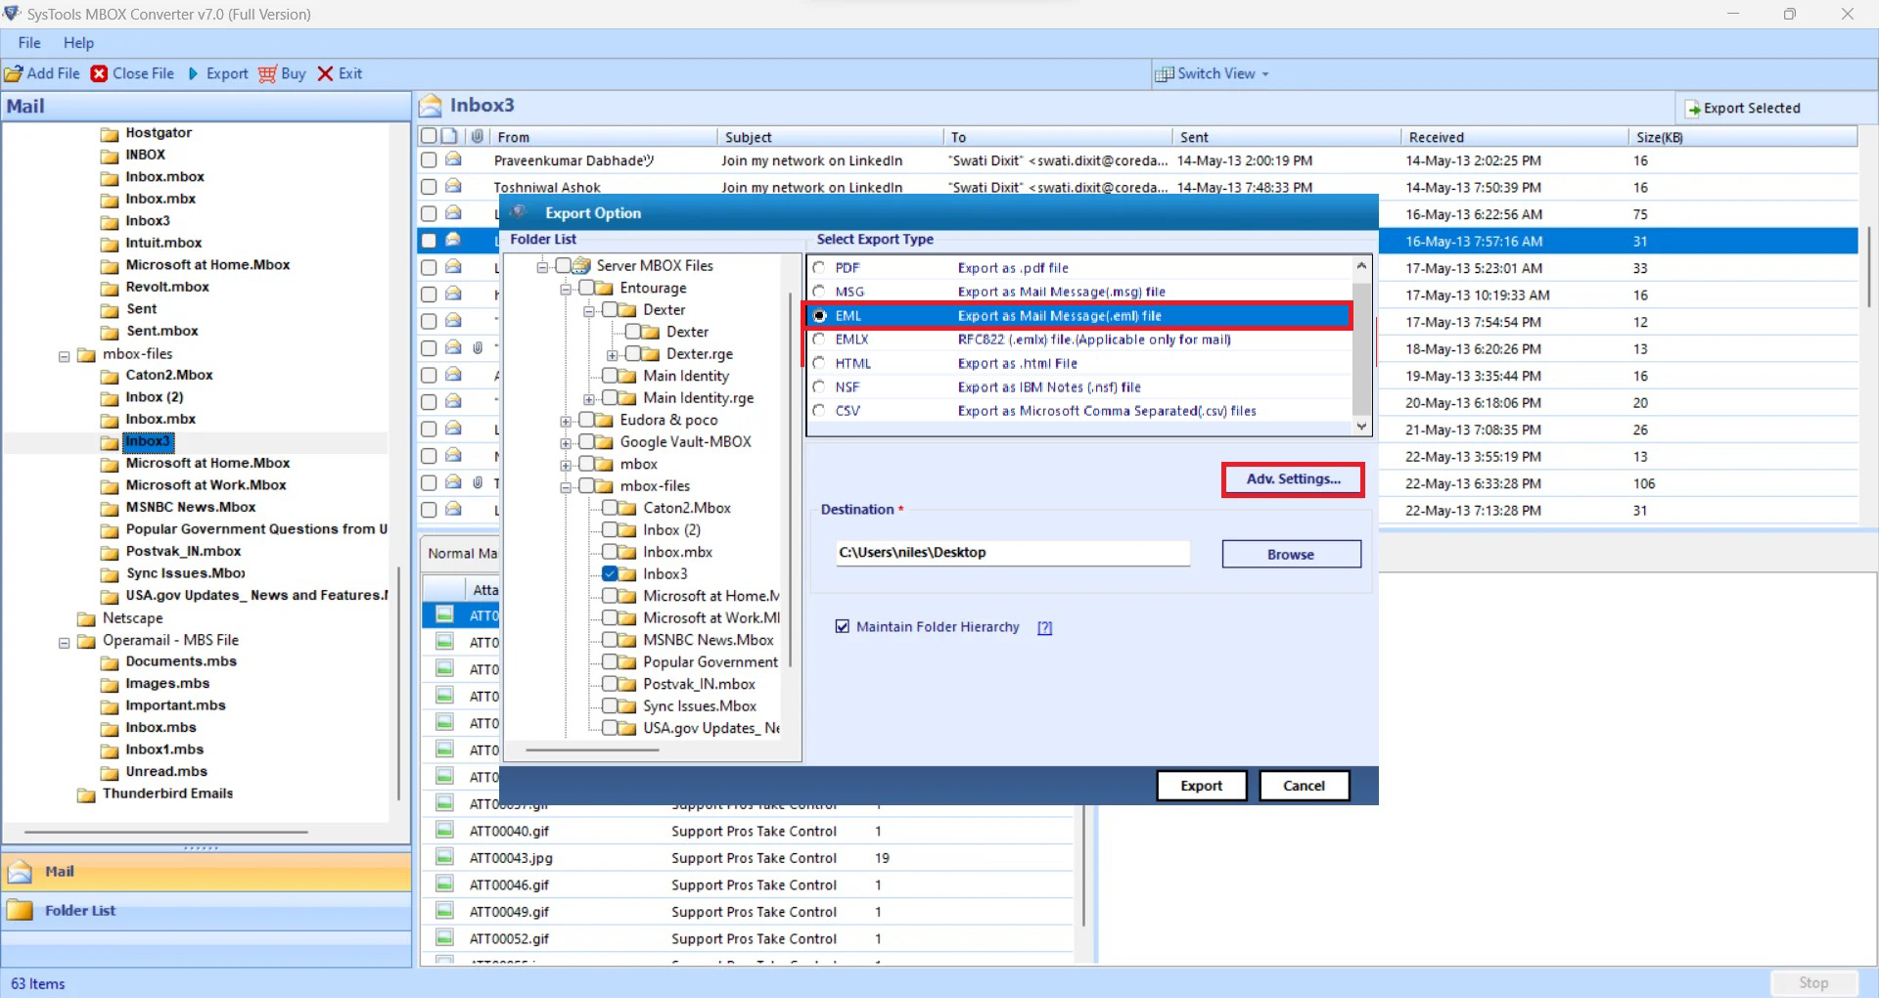Click Browse destination button
Screen dimensions: 1879x998
click(x=1291, y=554)
